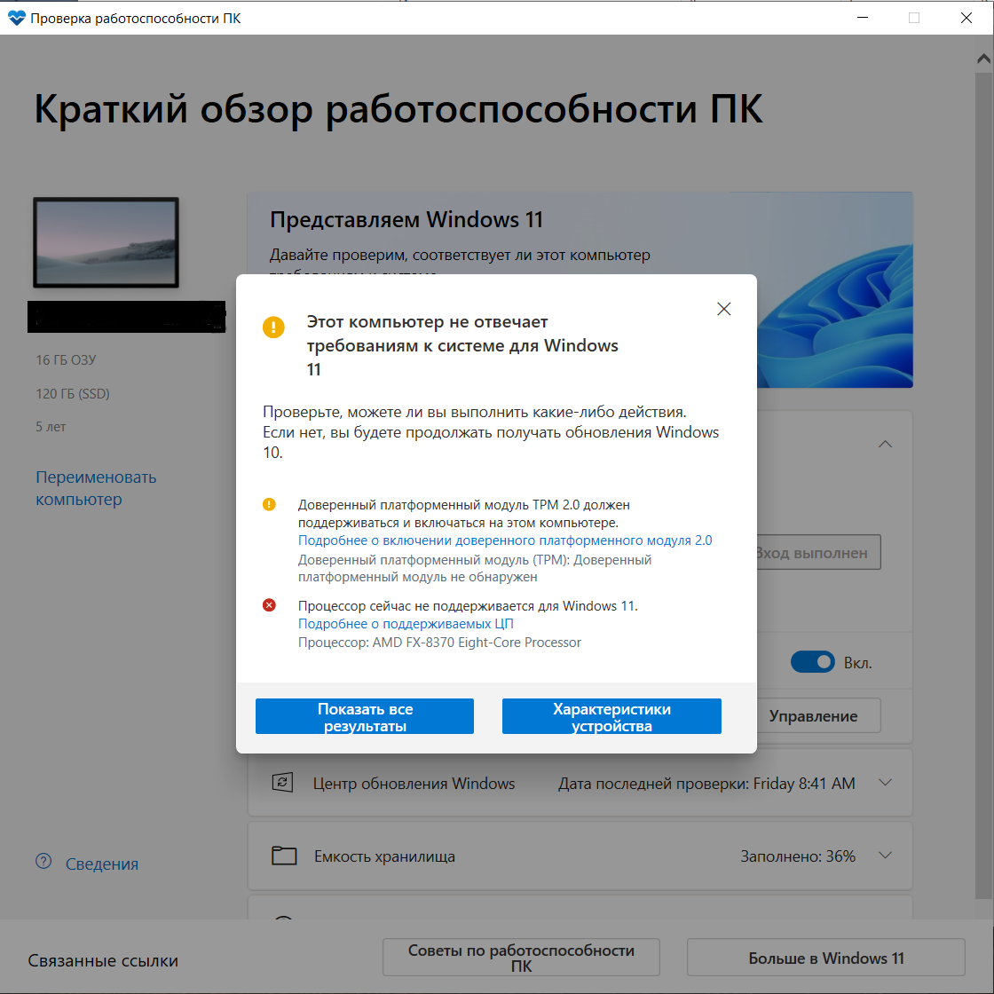Click Переименовать компьютер link

[x=96, y=488]
